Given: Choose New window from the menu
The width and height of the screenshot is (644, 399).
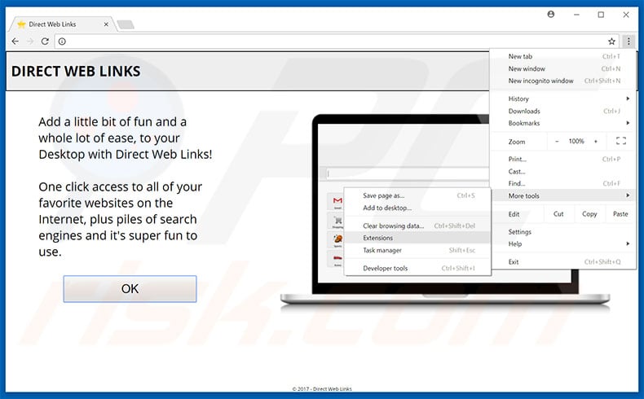Looking at the screenshot, I should click(564, 68).
